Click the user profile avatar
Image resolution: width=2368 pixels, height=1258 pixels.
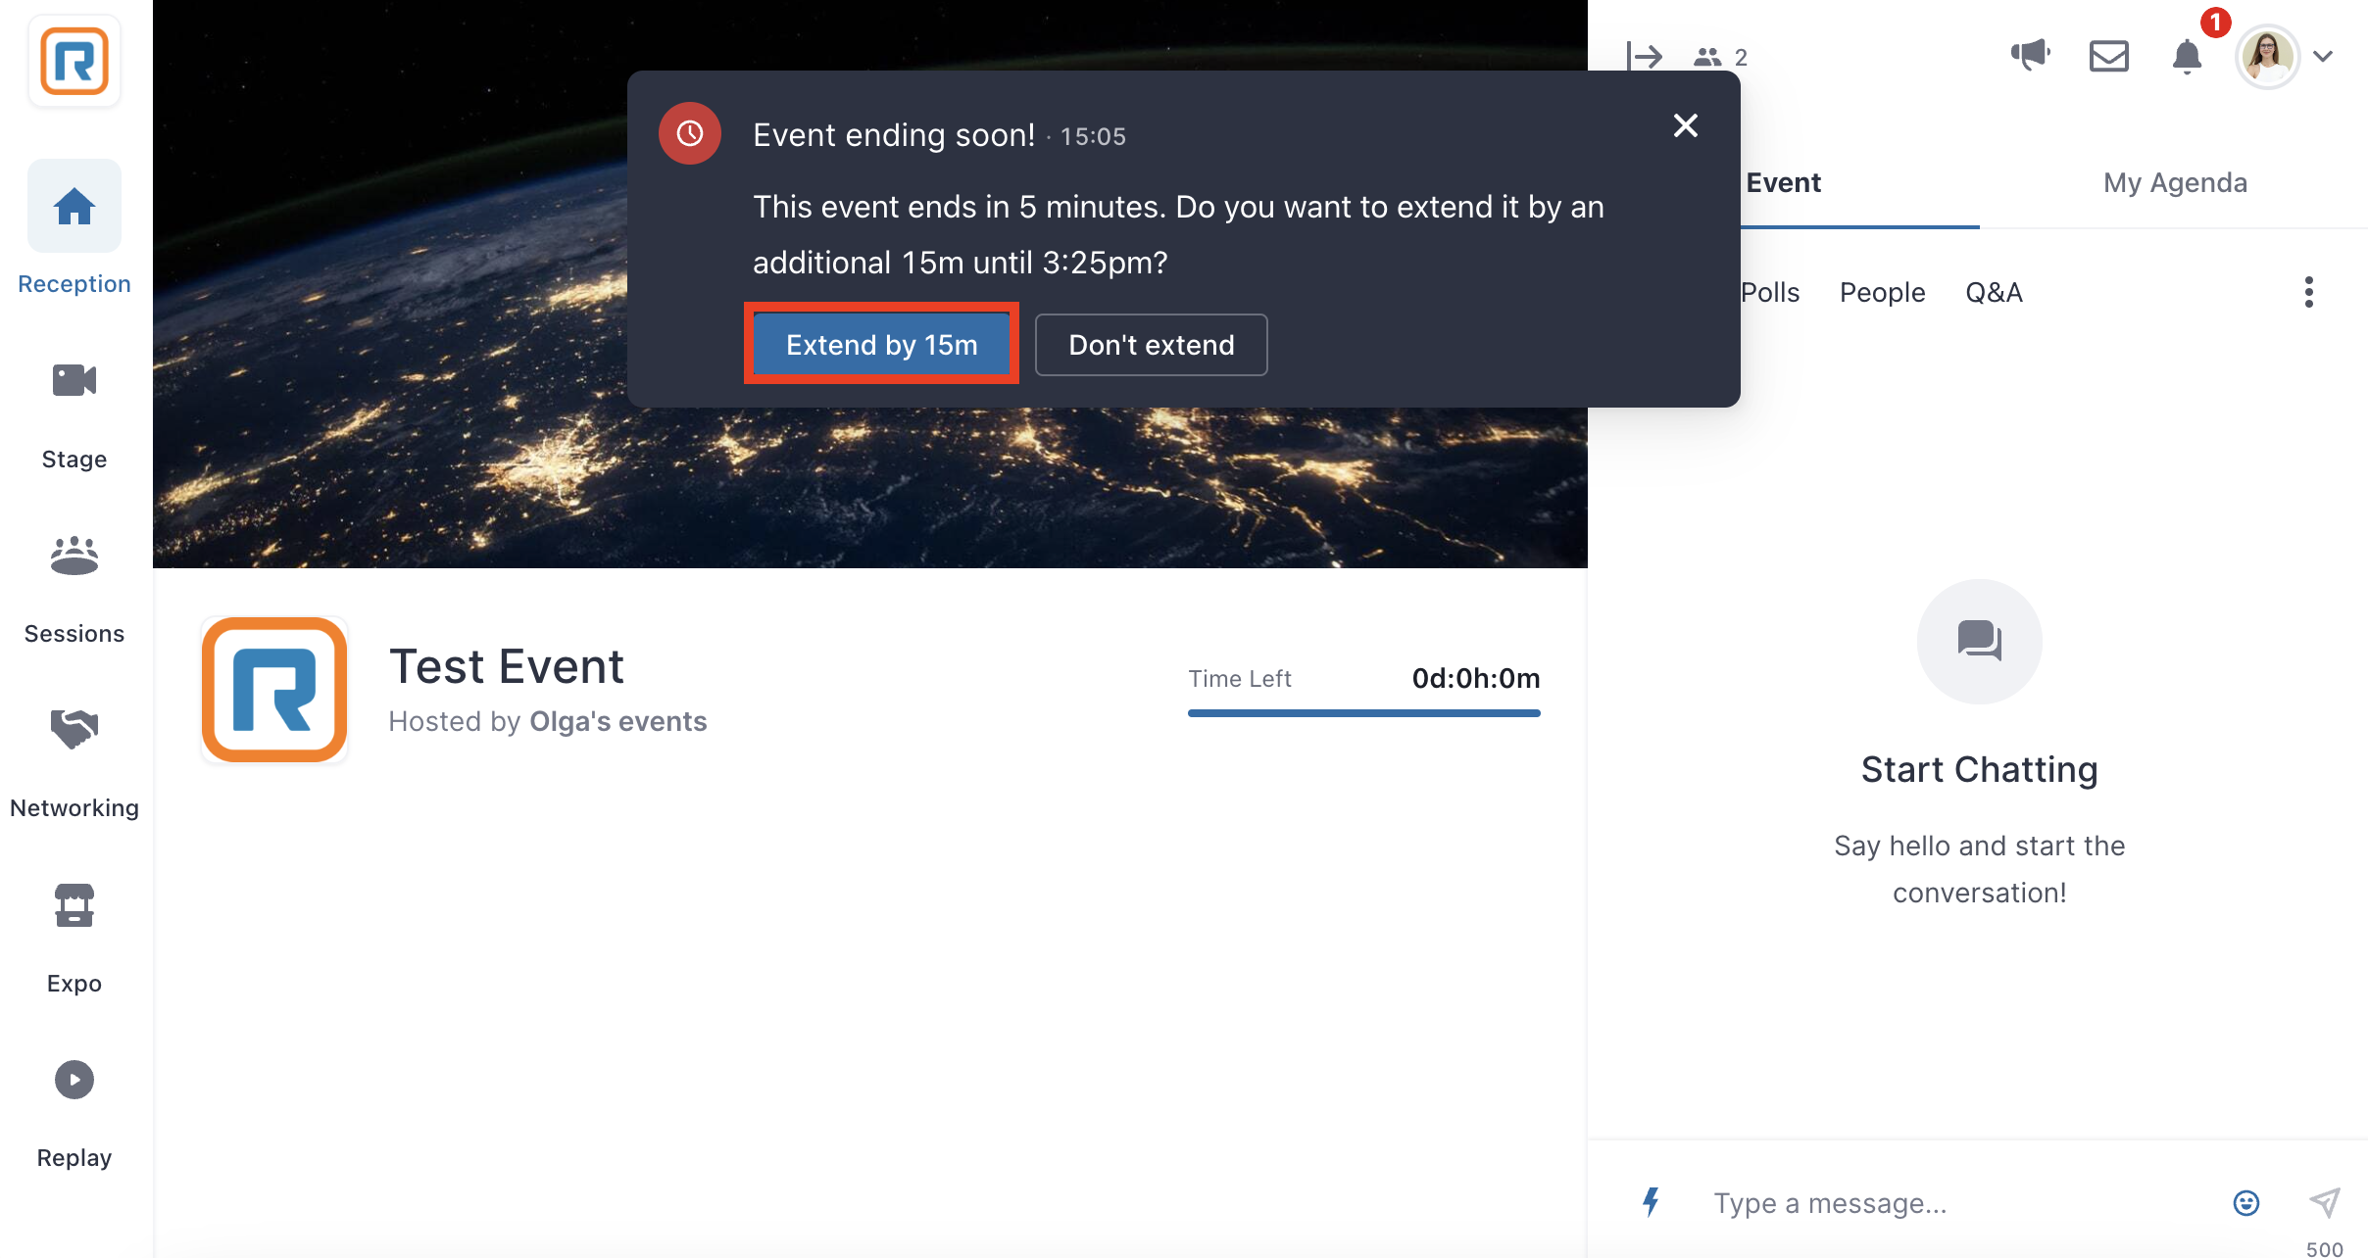tap(2267, 57)
